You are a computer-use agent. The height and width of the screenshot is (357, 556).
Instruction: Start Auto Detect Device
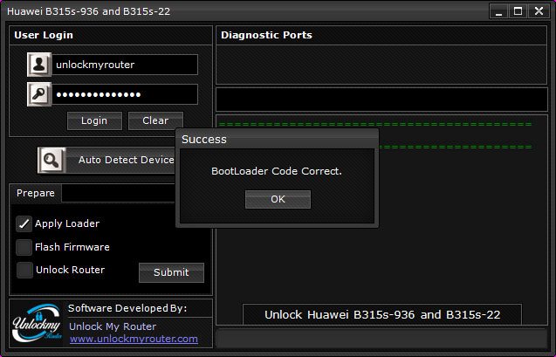[x=120, y=161]
